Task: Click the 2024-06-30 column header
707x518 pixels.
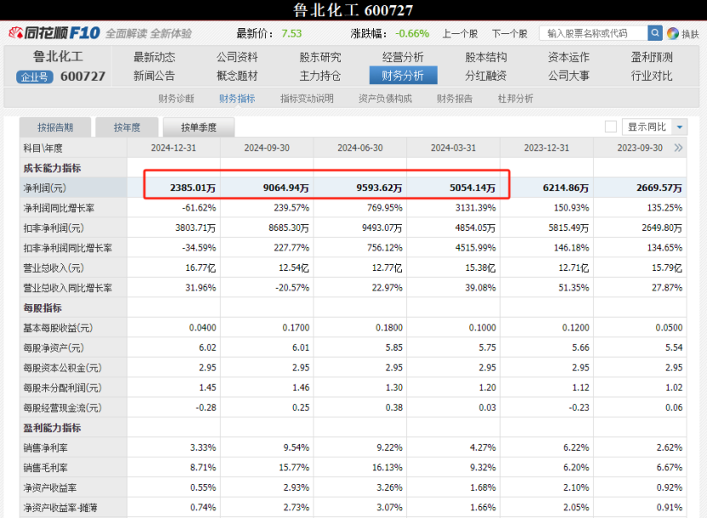Action: [x=360, y=148]
